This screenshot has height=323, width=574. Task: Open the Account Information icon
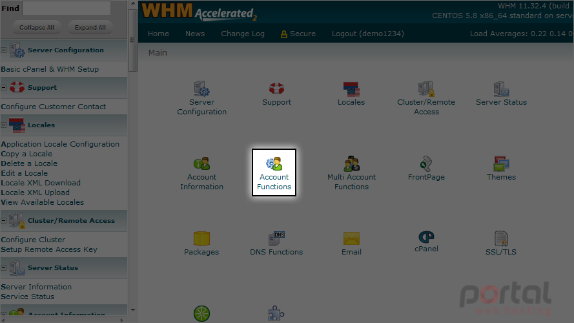[201, 163]
